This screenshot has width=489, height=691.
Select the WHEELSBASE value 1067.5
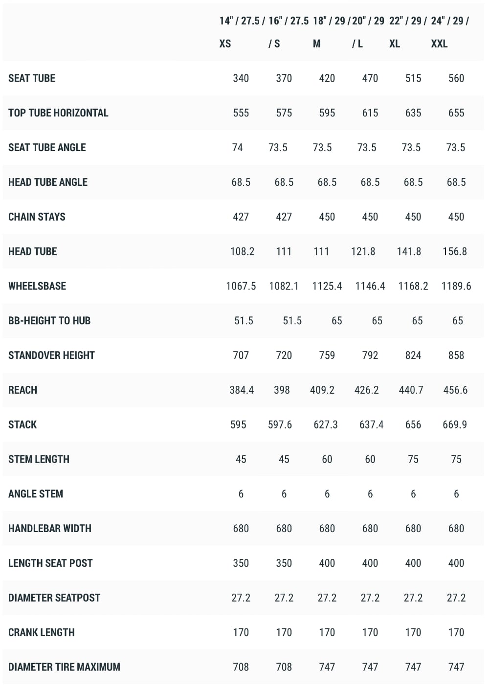point(241,286)
